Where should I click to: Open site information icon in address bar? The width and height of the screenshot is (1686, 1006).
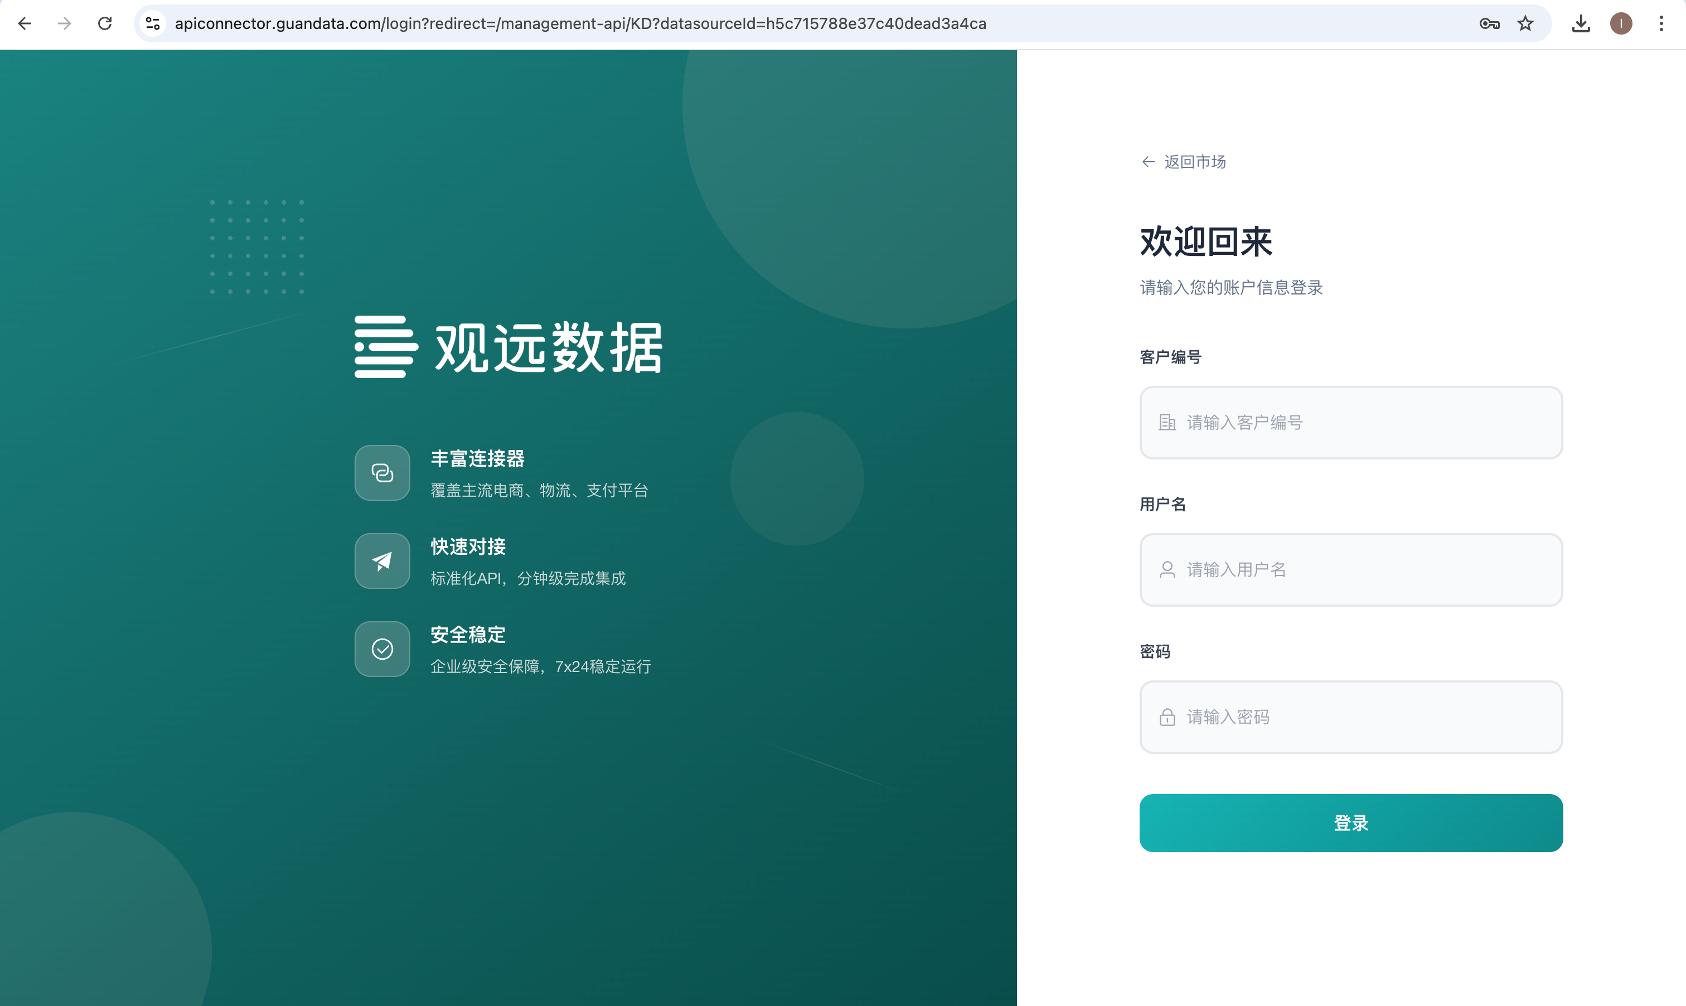pyautogui.click(x=152, y=24)
